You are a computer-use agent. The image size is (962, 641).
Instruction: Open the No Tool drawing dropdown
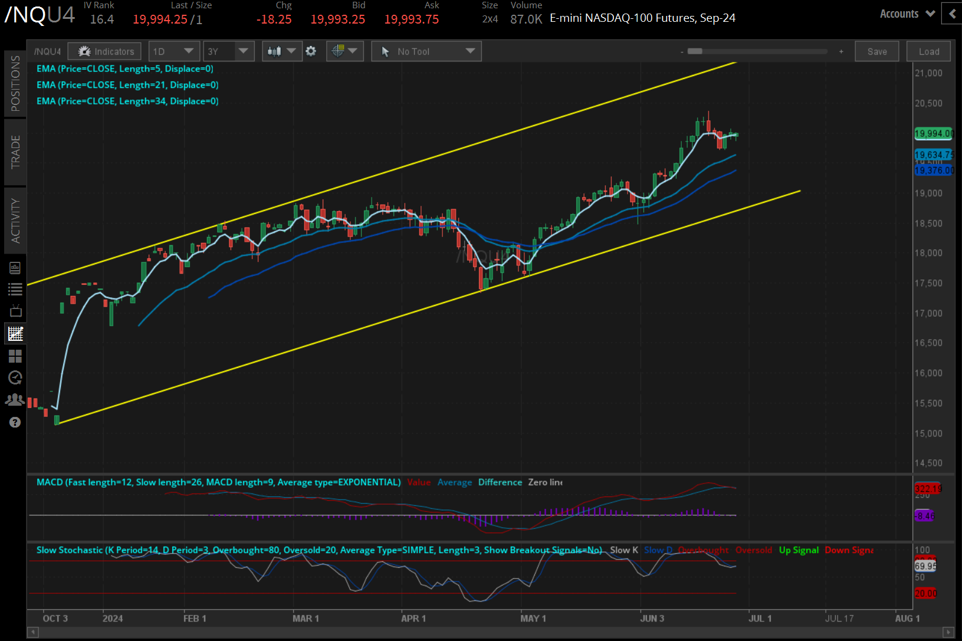[x=426, y=51]
